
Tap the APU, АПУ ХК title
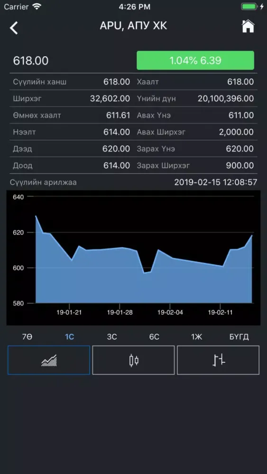point(133,26)
